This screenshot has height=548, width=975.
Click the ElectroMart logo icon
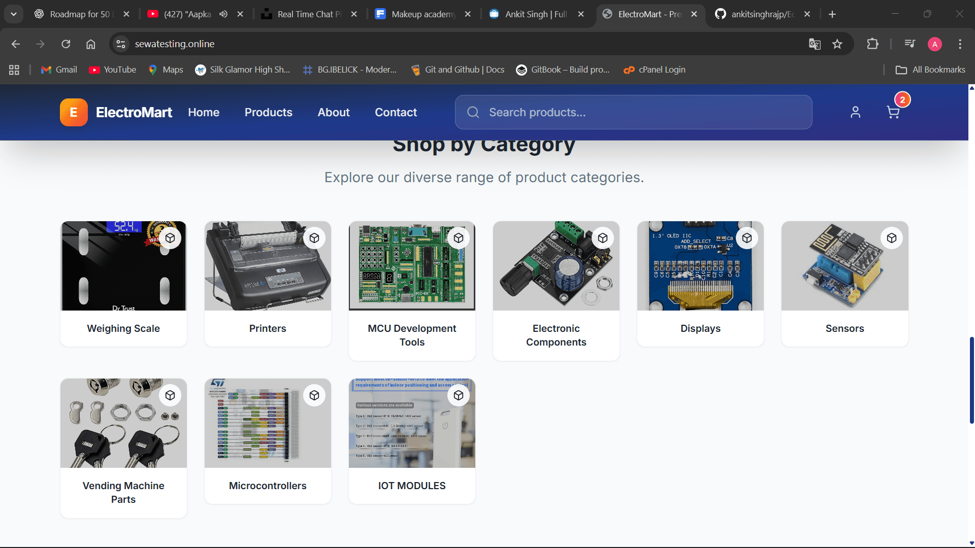pyautogui.click(x=74, y=112)
